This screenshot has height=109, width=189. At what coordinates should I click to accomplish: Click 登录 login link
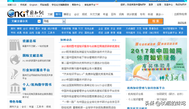pos(151,5)
